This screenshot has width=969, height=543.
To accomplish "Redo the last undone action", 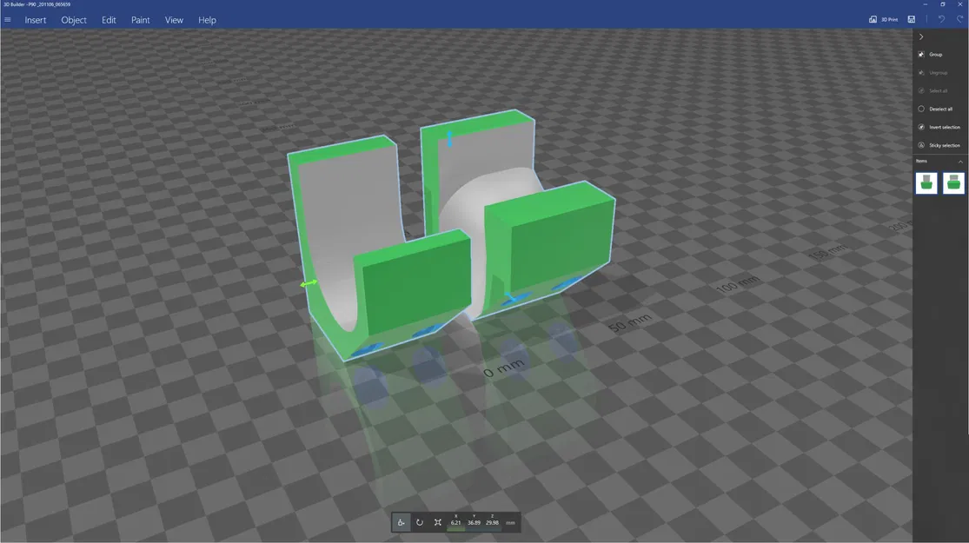I will point(959,19).
